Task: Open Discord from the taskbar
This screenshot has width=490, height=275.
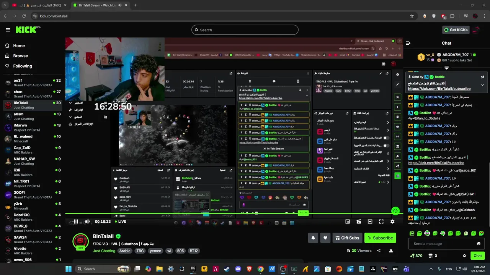Action: (238, 269)
